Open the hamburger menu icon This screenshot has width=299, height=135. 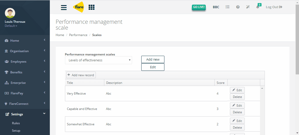pyautogui.click(x=64, y=7)
